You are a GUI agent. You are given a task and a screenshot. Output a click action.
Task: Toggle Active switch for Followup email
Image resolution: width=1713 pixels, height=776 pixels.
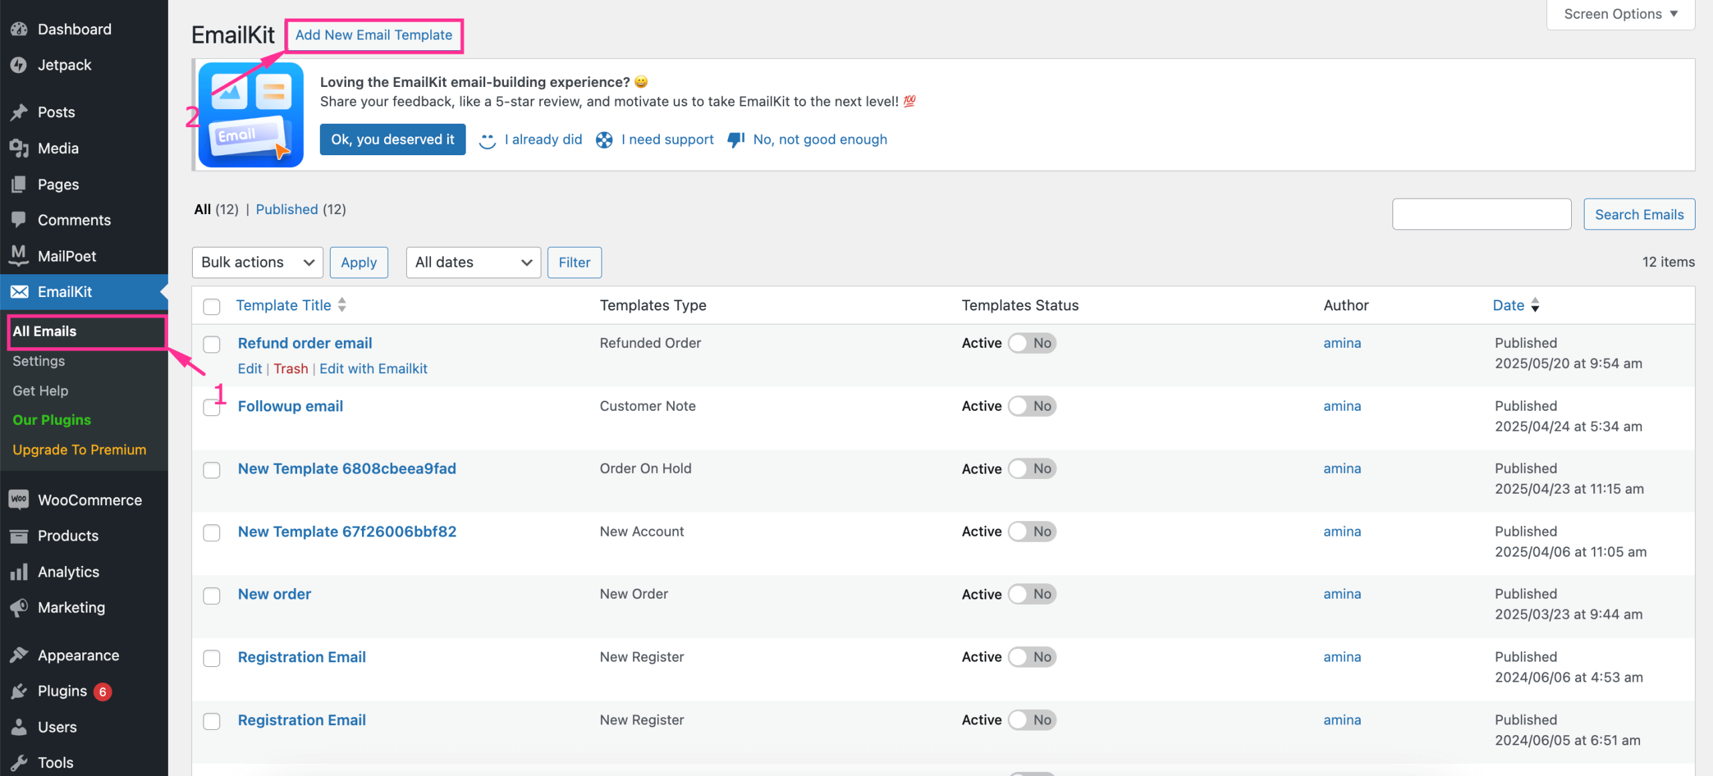[1032, 406]
